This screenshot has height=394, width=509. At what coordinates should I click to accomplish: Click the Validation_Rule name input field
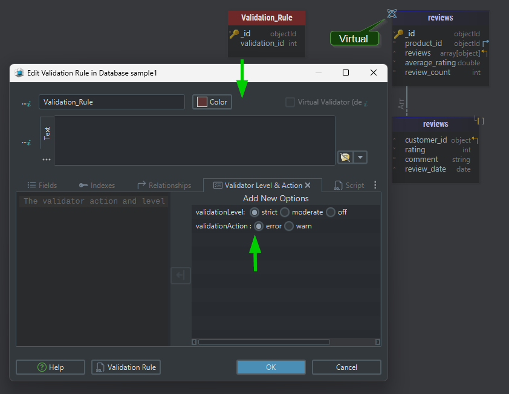pos(112,102)
